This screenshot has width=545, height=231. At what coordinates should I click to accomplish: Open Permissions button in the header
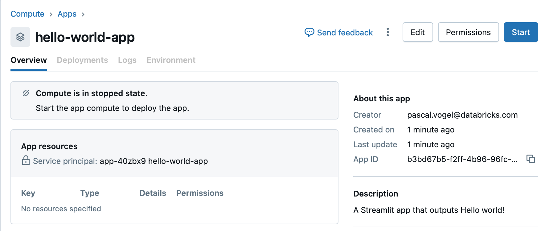coord(468,32)
